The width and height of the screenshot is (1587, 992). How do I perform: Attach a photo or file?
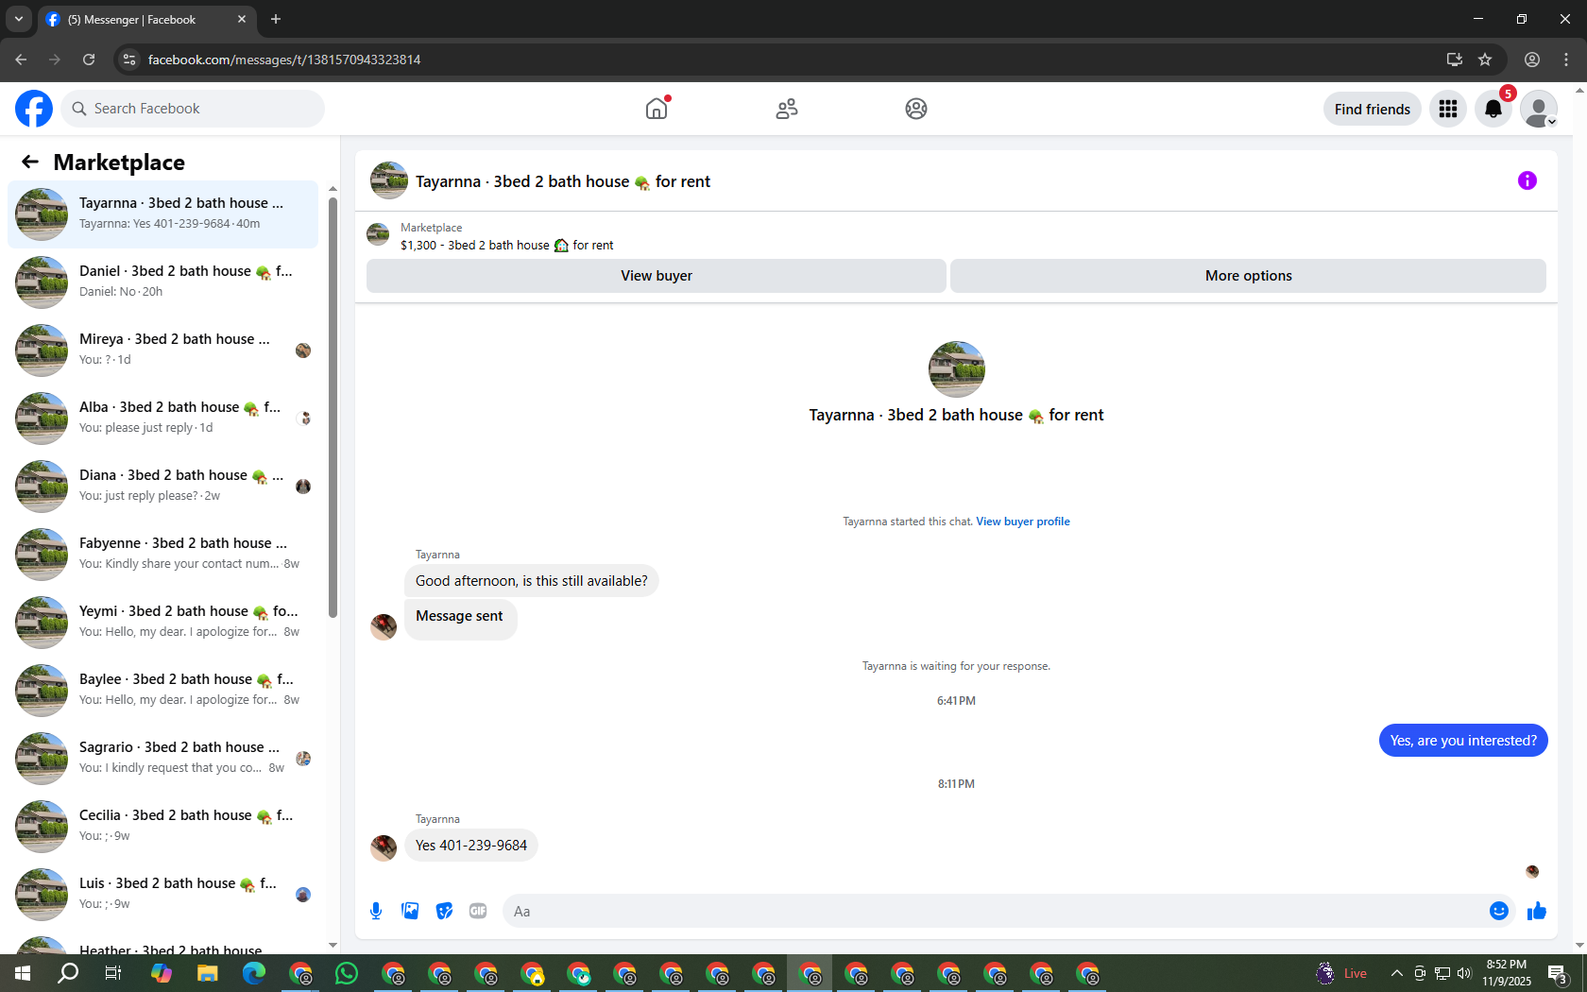pyautogui.click(x=410, y=911)
